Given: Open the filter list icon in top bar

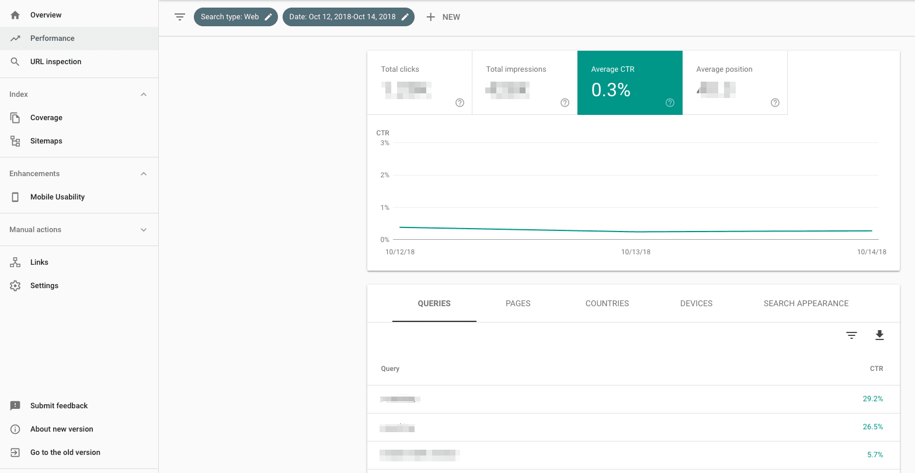Looking at the screenshot, I should point(180,17).
